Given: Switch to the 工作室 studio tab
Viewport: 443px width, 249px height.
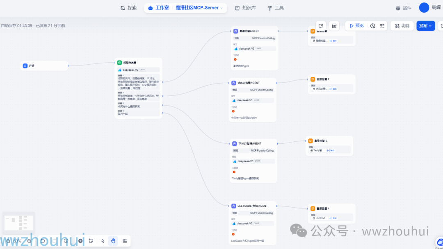Looking at the screenshot, I should 158,8.
